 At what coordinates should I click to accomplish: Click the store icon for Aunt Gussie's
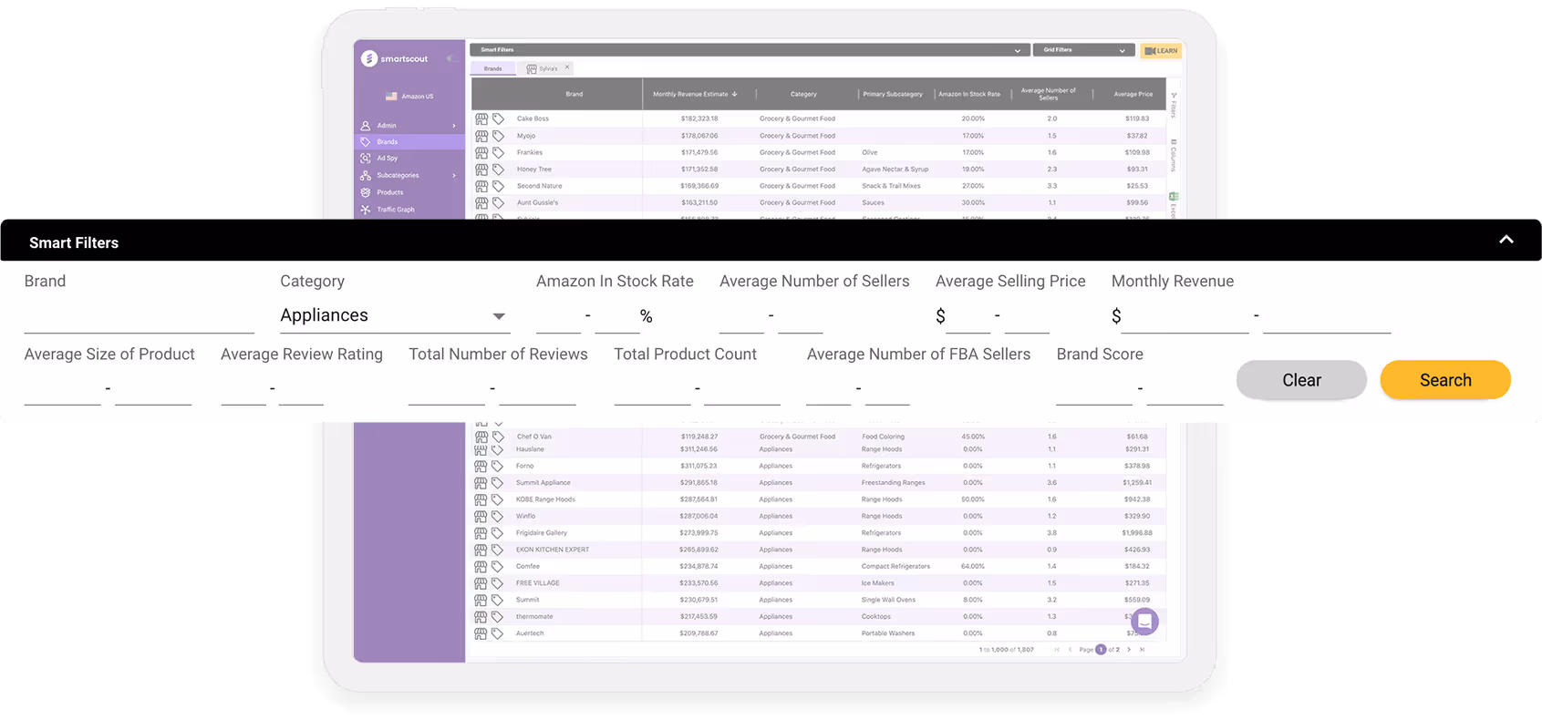click(481, 202)
